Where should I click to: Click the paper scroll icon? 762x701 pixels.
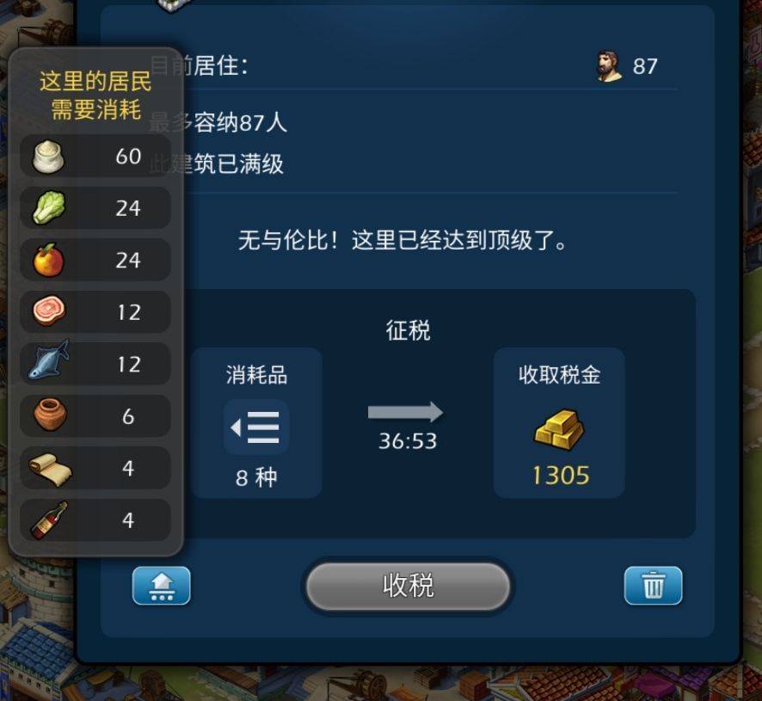50,470
